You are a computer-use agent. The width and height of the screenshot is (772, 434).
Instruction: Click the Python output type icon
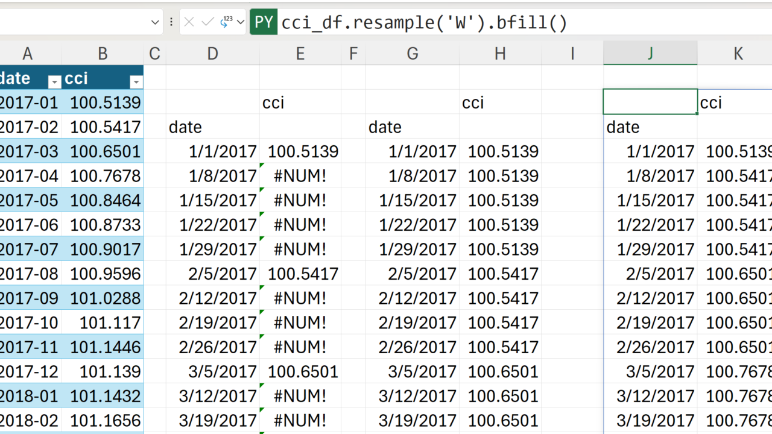tap(226, 22)
